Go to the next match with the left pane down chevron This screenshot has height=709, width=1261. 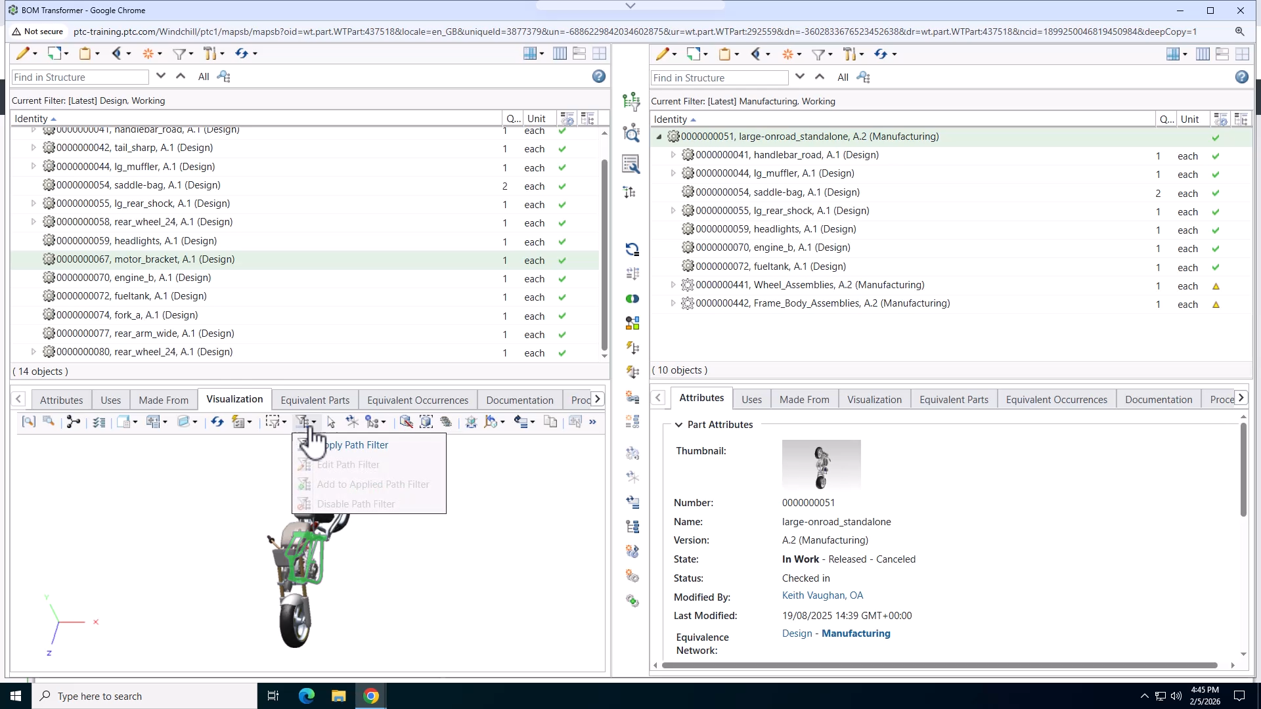(161, 76)
